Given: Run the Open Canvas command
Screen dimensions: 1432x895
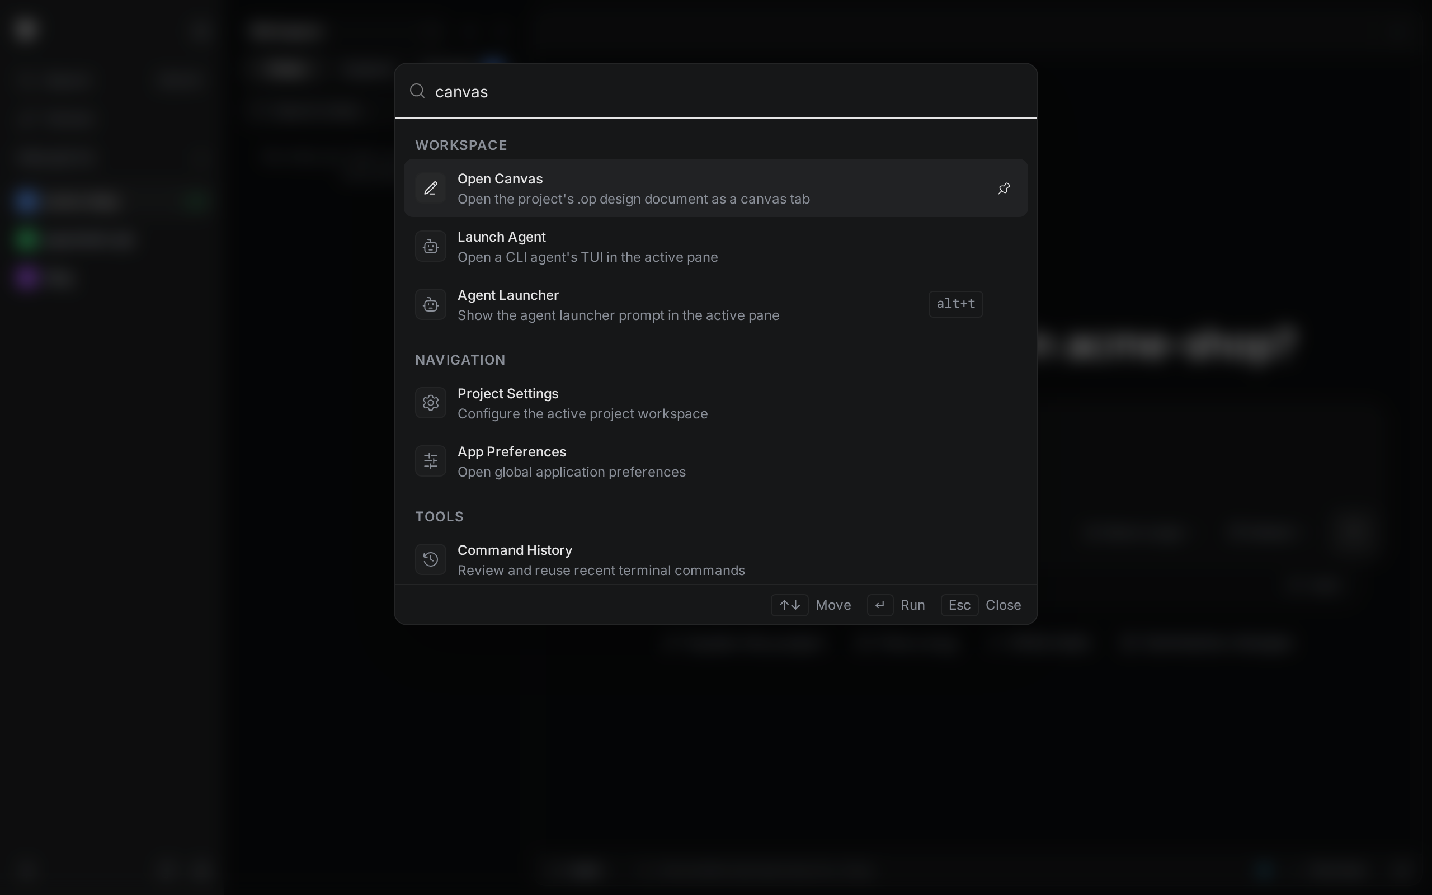Looking at the screenshot, I should 715,189.
